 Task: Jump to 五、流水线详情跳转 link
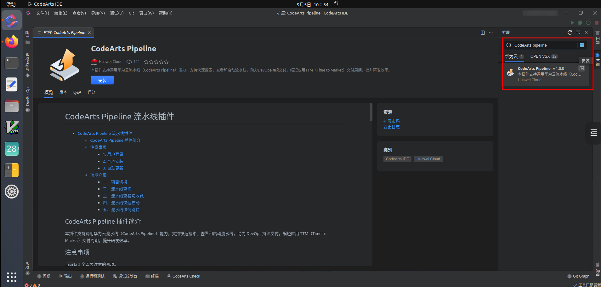tap(121, 210)
